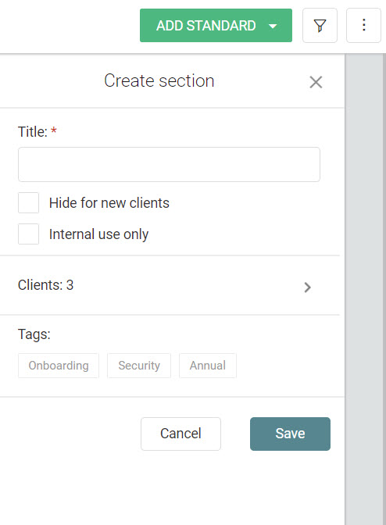Screen dimensions: 386x525
Task: Enable the Internal use only checkbox
Action: tap(28, 234)
